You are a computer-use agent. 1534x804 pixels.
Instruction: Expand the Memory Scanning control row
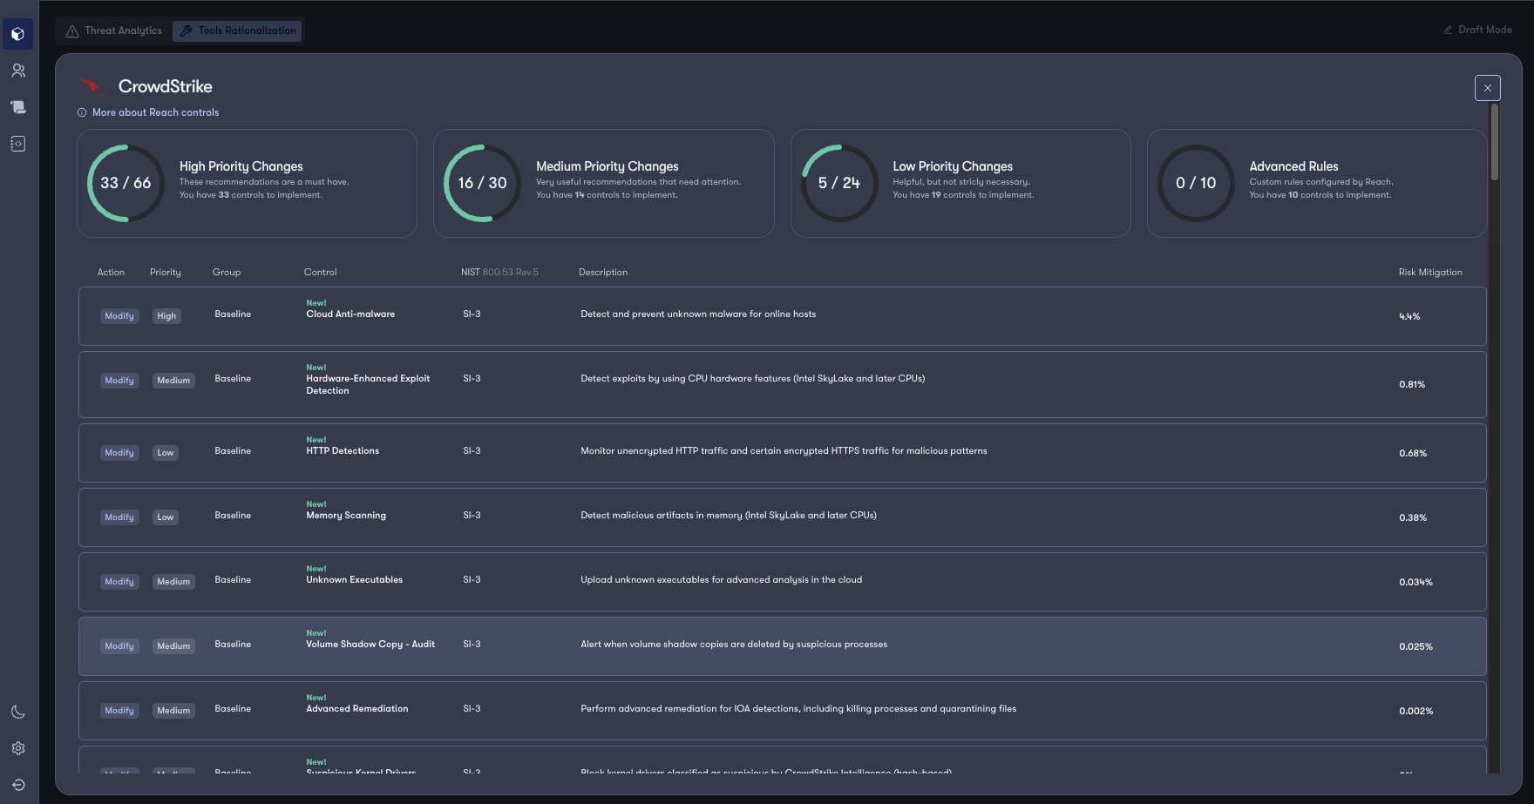coord(782,517)
